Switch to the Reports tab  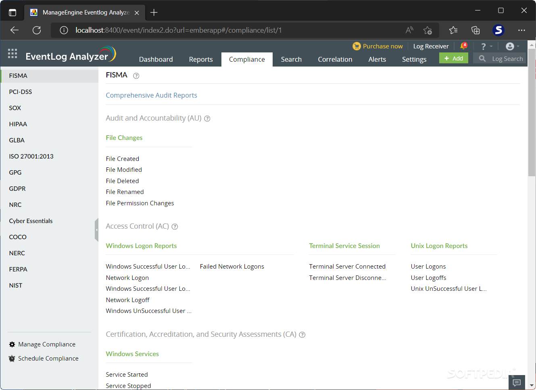pos(201,59)
